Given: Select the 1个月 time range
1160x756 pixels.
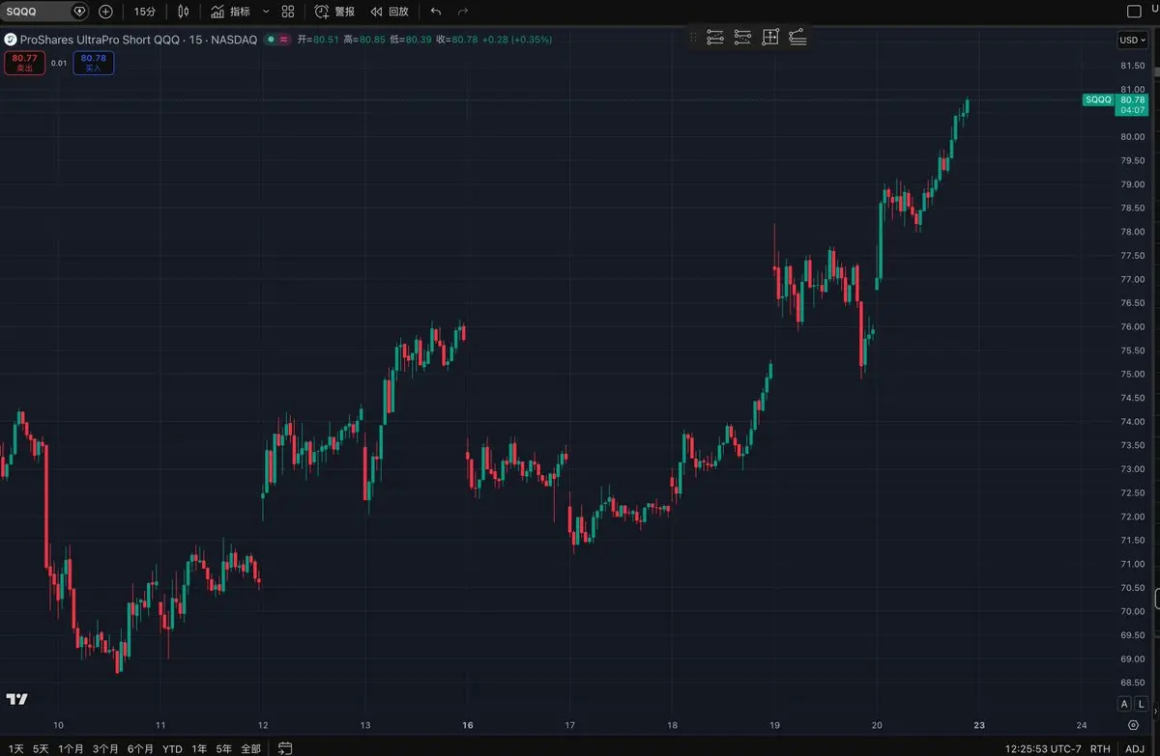Looking at the screenshot, I should [72, 748].
